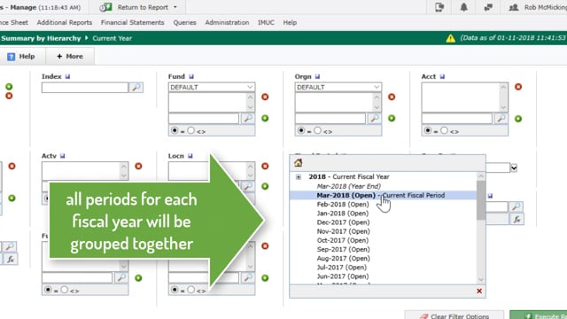Select Jan-2018 (Open) period
Image resolution: width=567 pixels, height=319 pixels.
[x=343, y=214]
